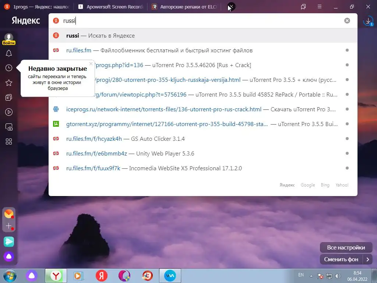Viewport: 377px width, 283px height.
Task: Switch search engine to Google
Action: pyautogui.click(x=308, y=185)
